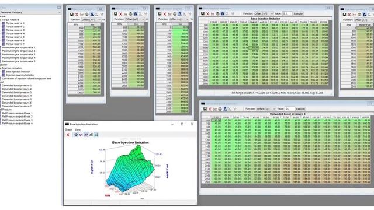Focus Value field in Demanded boost pressure 3

(x=290, y=109)
